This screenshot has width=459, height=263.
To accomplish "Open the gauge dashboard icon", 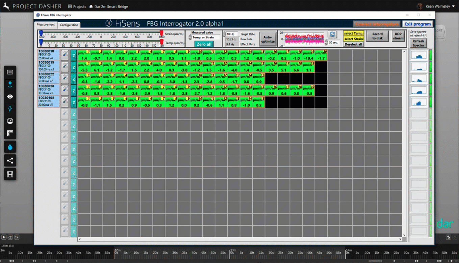I will 10,121.
